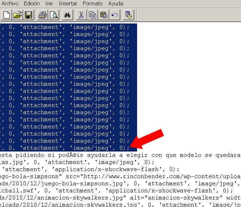Image resolution: width=241 pixels, height=207 pixels.
Task: Click the Open folder icon
Action: [17, 15]
